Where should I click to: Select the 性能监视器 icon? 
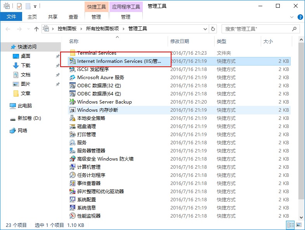(73, 216)
